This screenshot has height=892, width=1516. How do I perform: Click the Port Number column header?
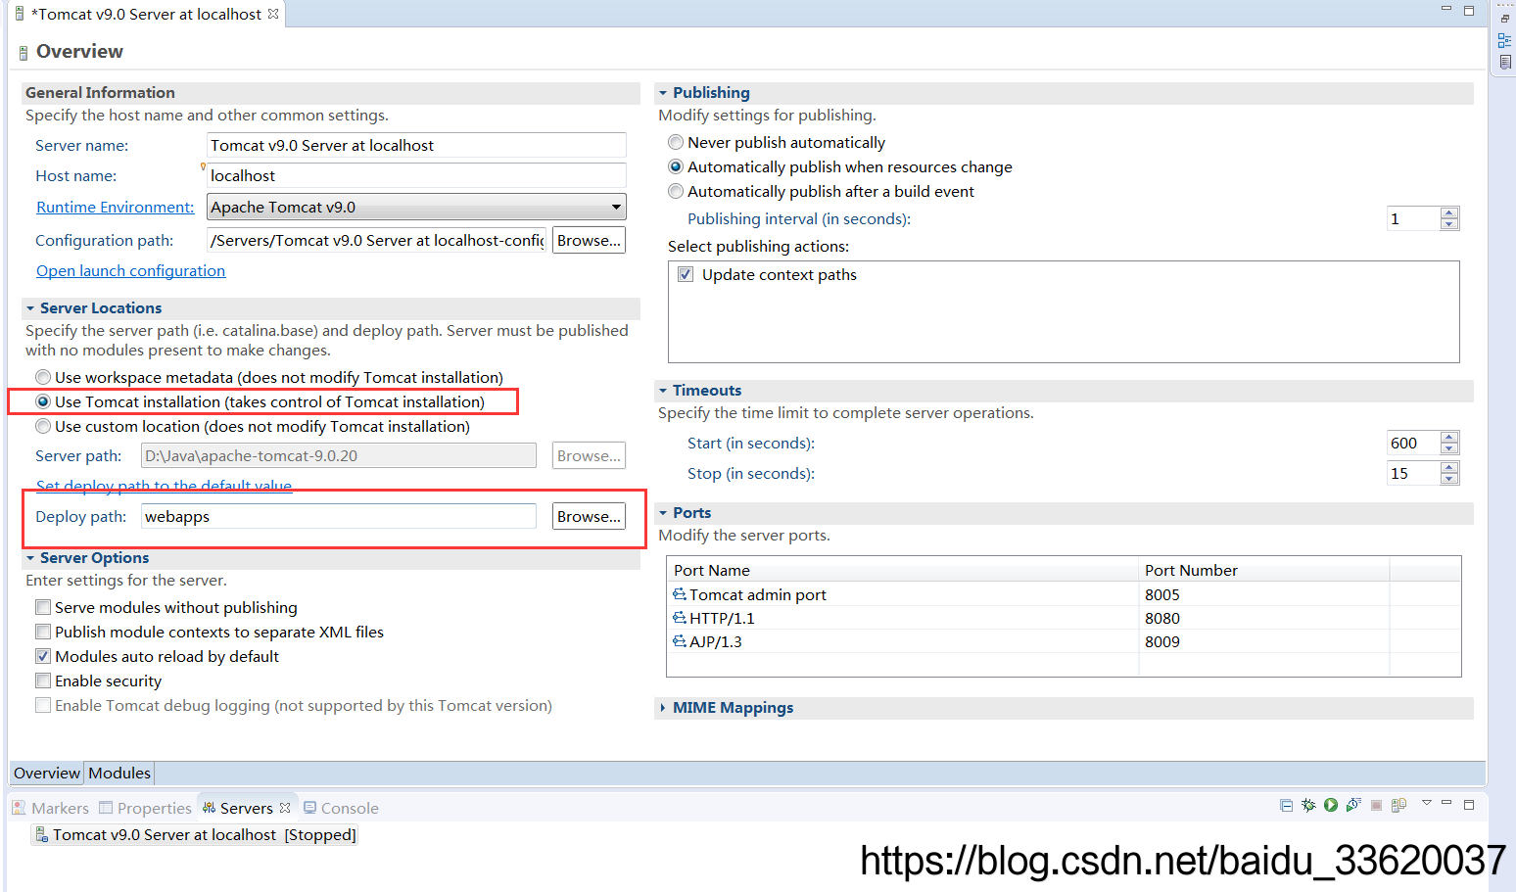[1264, 570]
